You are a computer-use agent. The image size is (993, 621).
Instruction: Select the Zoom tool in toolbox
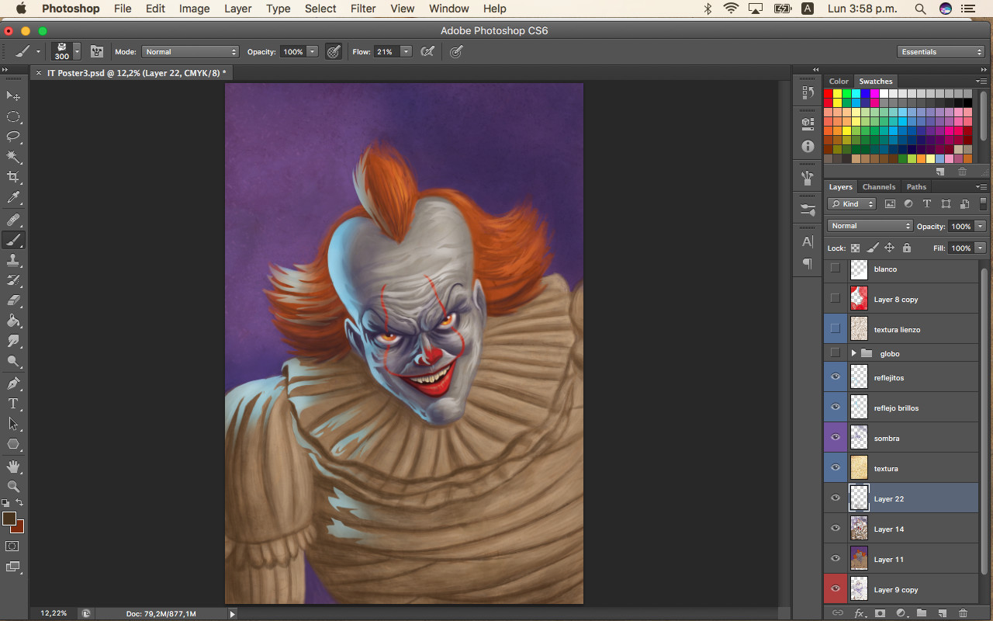(13, 487)
